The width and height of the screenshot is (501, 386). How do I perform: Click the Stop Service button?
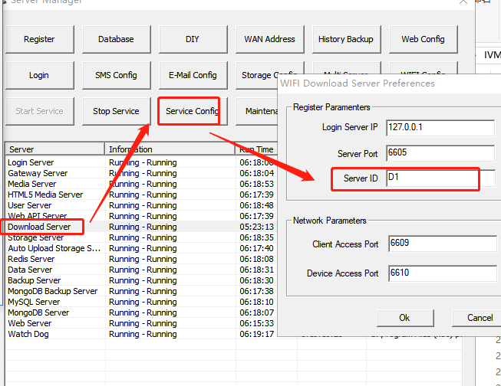pos(117,111)
